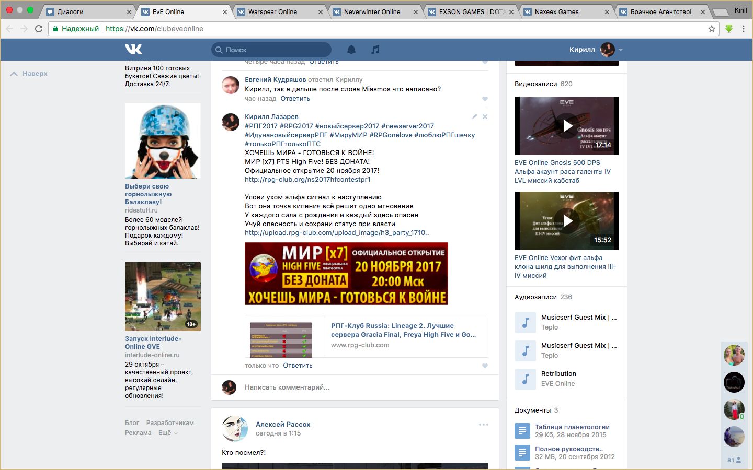The width and height of the screenshot is (753, 470).
Task: Click the browser address bar URL
Action: [154, 29]
